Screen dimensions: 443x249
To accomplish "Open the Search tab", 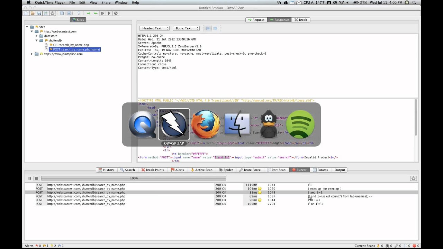I will (127, 170).
